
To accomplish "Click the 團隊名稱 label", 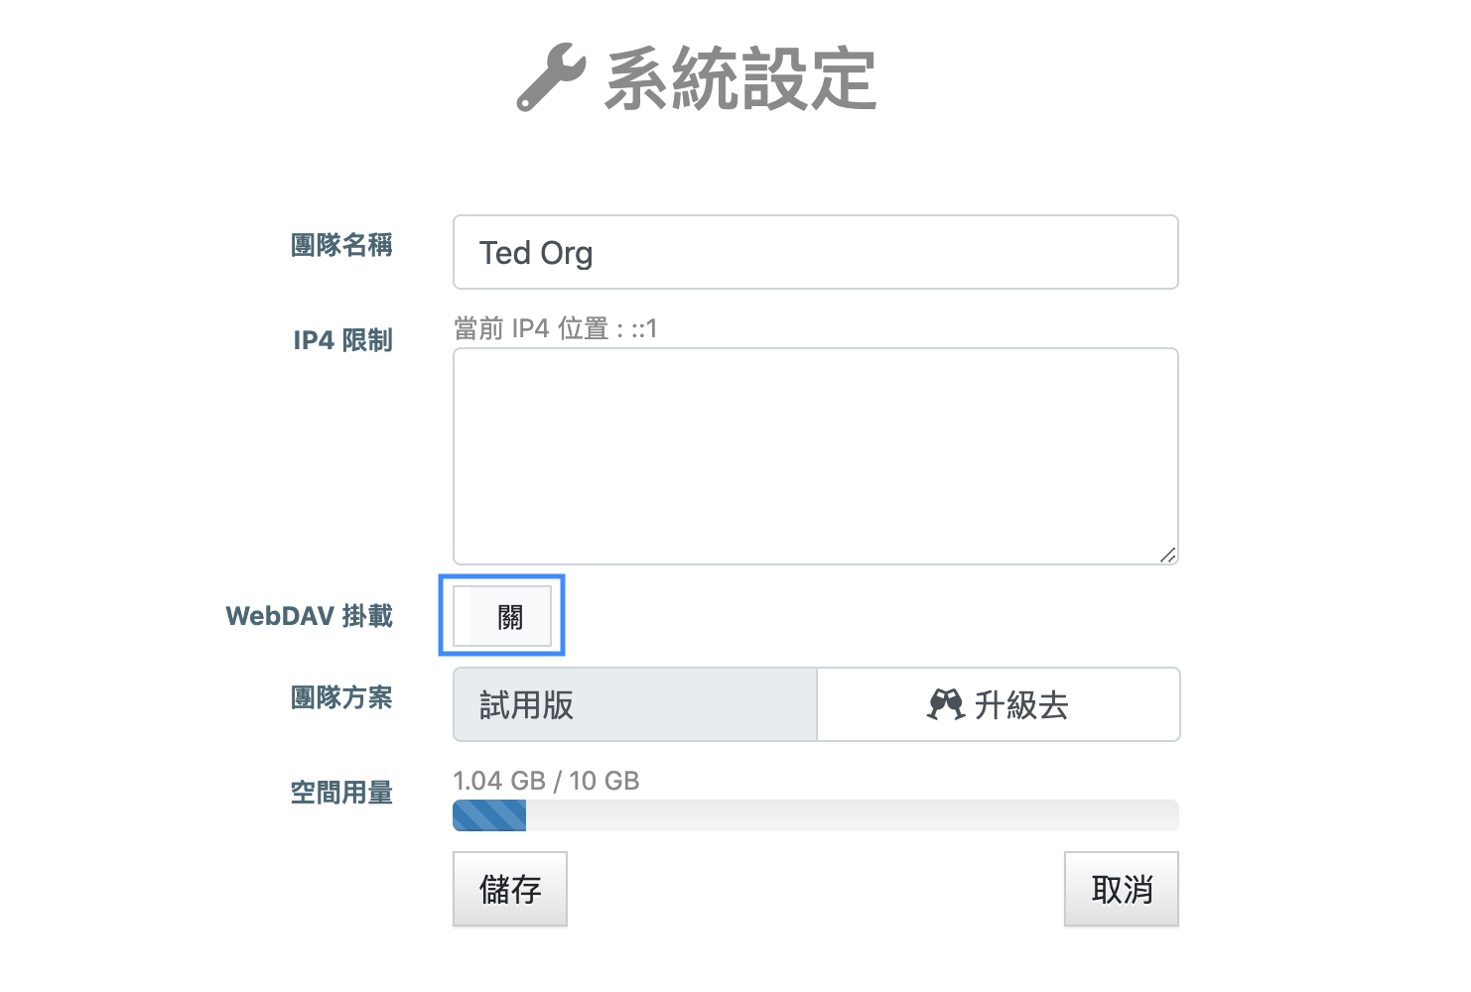I will tap(341, 245).
